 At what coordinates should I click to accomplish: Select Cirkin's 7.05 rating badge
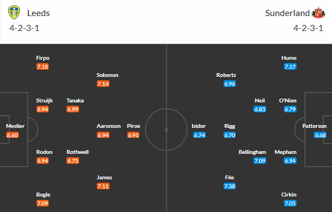(x=290, y=203)
